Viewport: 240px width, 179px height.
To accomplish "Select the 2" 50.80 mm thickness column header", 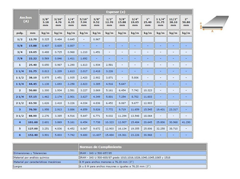I will 186,22.
